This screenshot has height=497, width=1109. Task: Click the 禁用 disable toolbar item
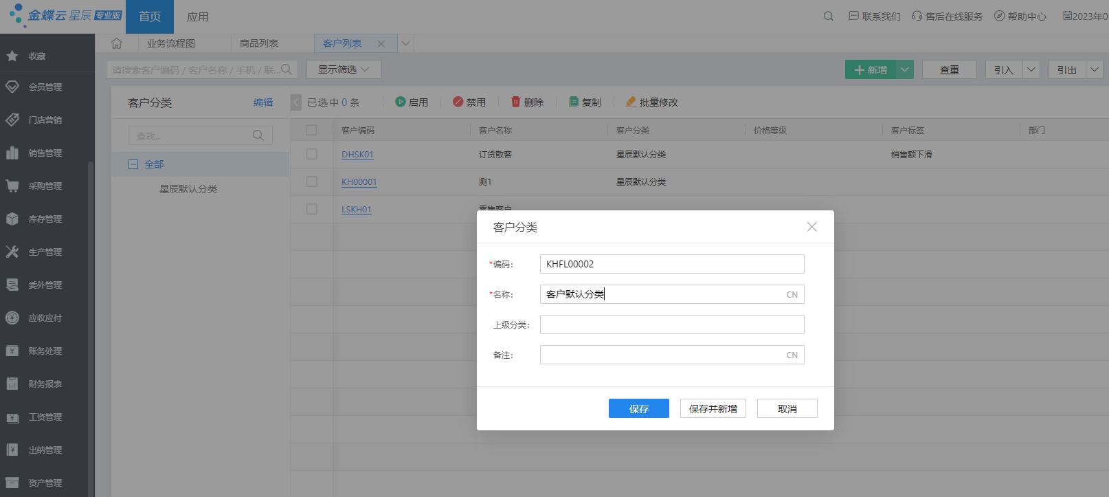coord(469,102)
